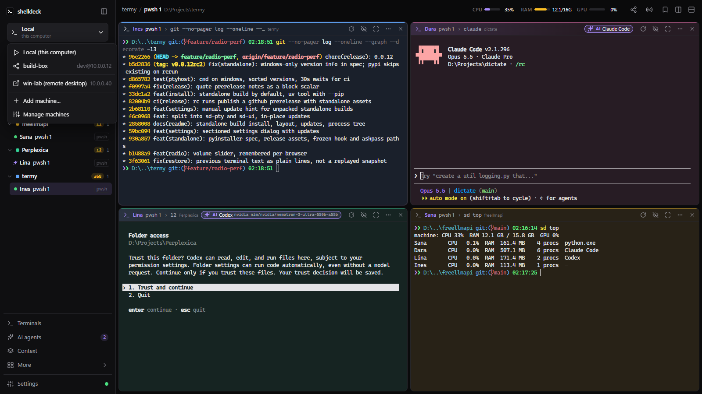The image size is (702, 394).
Task: Select Local (this computer) machine
Action: pos(62,52)
